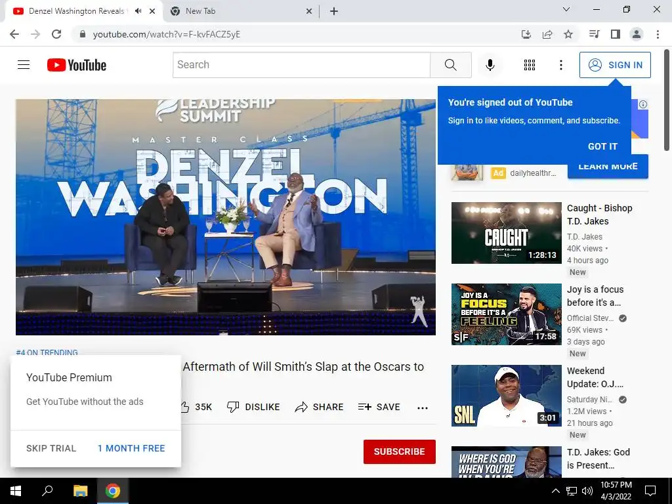The width and height of the screenshot is (672, 504).
Task: Click SKIP TRIAL in Premium popup
Action: click(51, 448)
